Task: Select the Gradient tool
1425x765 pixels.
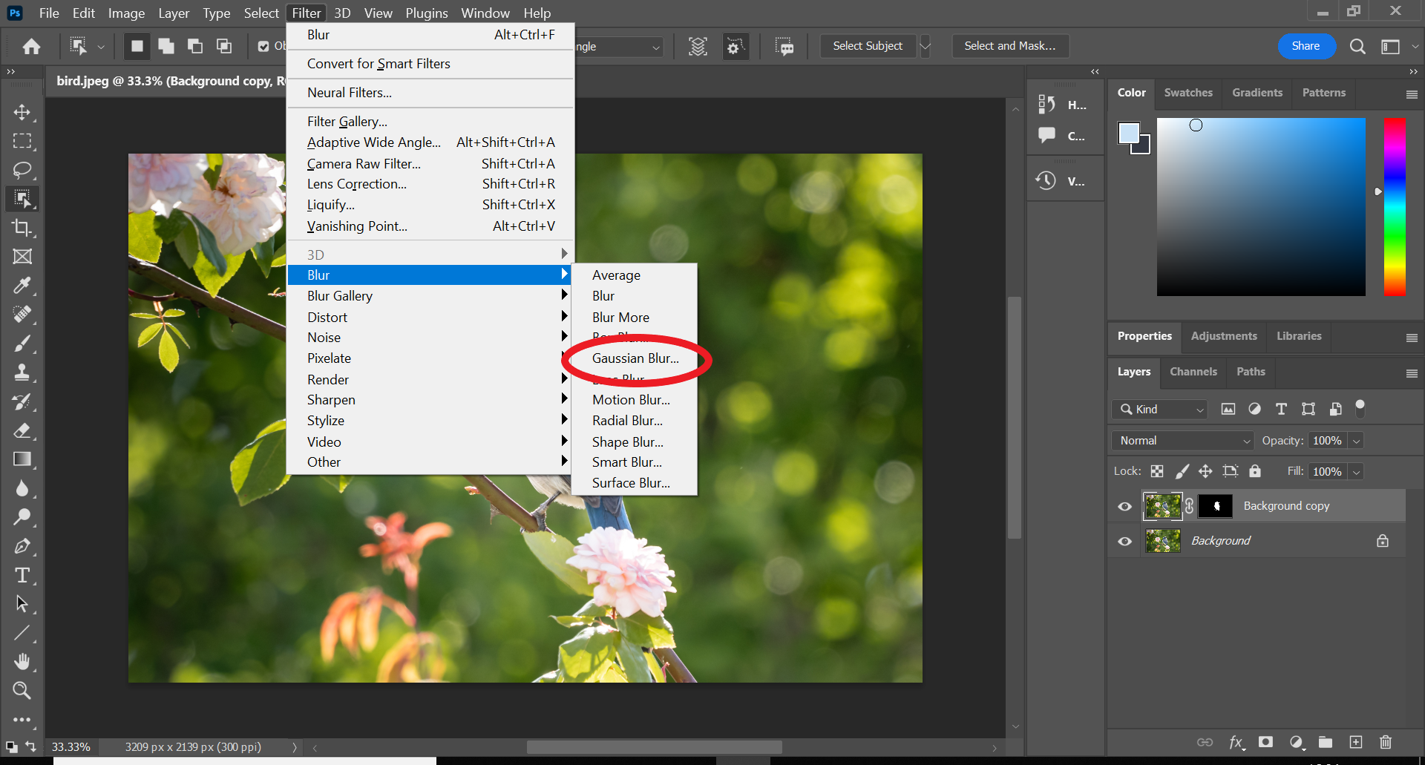Action: pos(22,459)
